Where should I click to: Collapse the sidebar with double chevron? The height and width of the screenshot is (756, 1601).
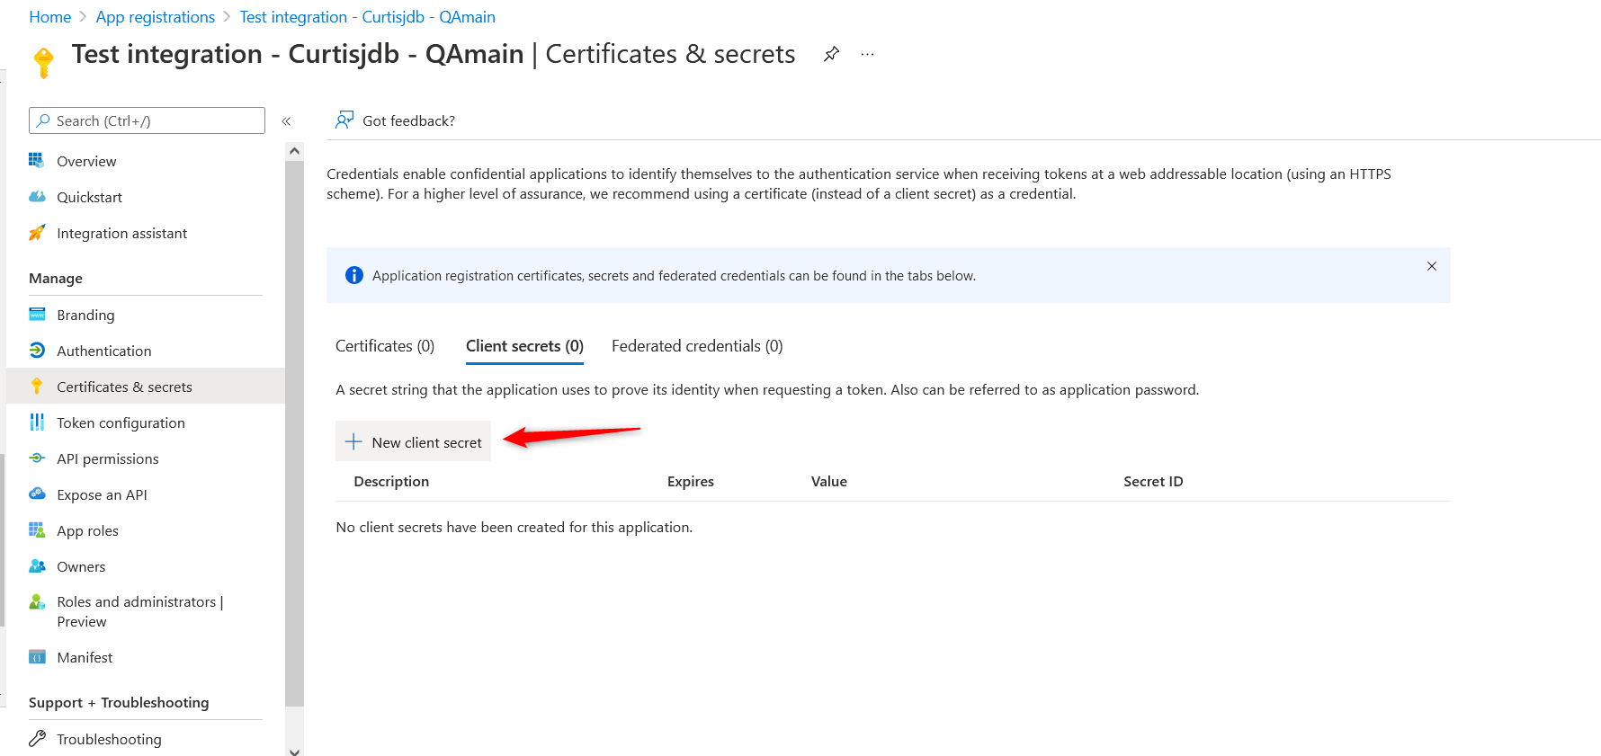[286, 121]
